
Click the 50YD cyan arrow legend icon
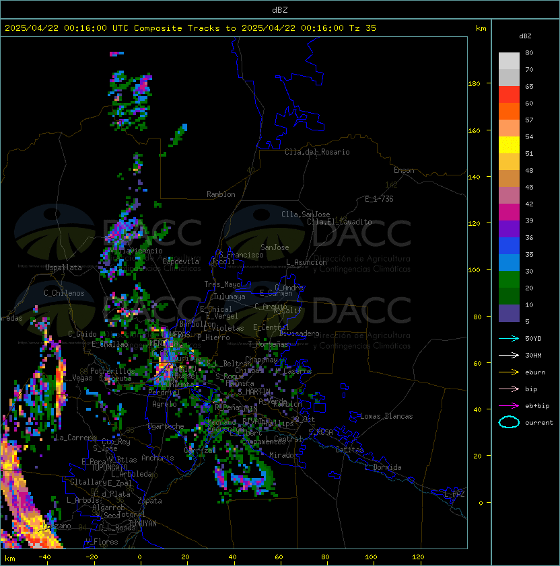tap(509, 338)
